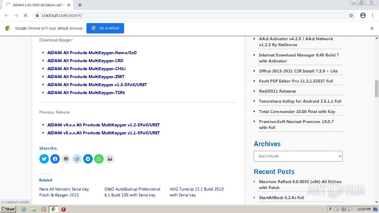
Task: Go back to previous page
Action: [x=7, y=15]
